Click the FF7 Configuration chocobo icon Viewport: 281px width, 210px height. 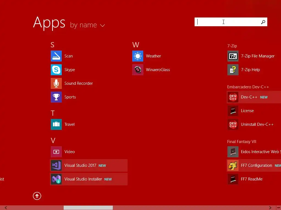pos(233,165)
